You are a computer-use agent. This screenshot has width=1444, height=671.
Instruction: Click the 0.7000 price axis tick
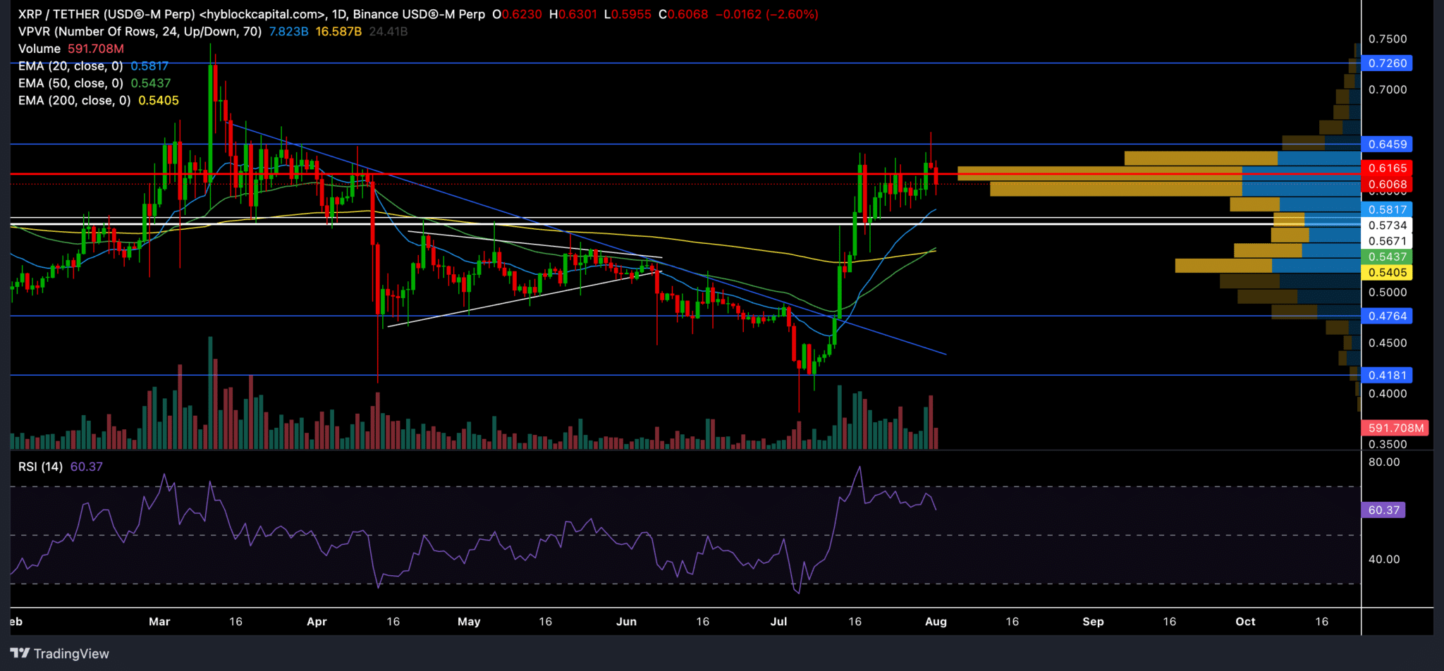tap(1387, 90)
